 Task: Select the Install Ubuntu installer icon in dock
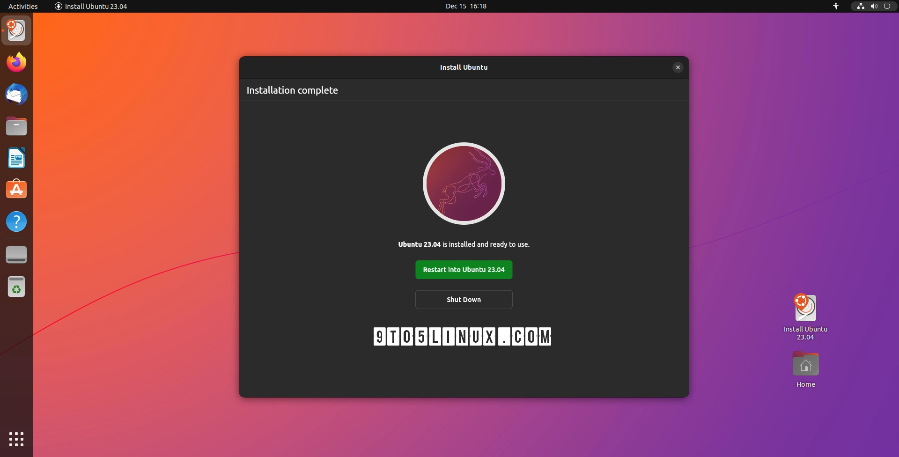[16, 30]
